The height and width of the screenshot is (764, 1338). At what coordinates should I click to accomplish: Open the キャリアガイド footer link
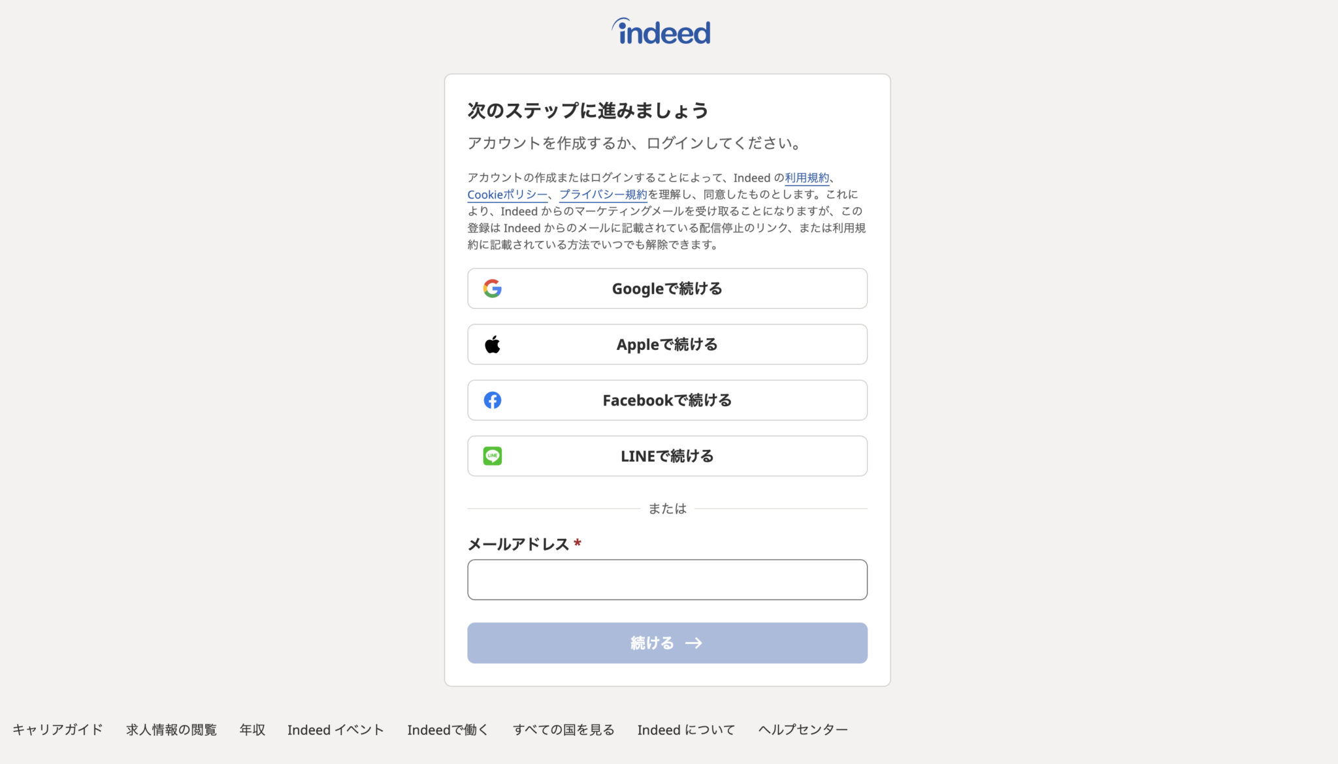pos(58,729)
